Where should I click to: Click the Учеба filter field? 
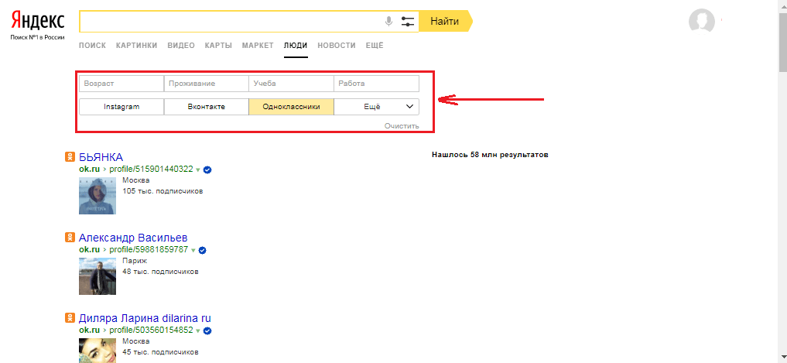291,84
